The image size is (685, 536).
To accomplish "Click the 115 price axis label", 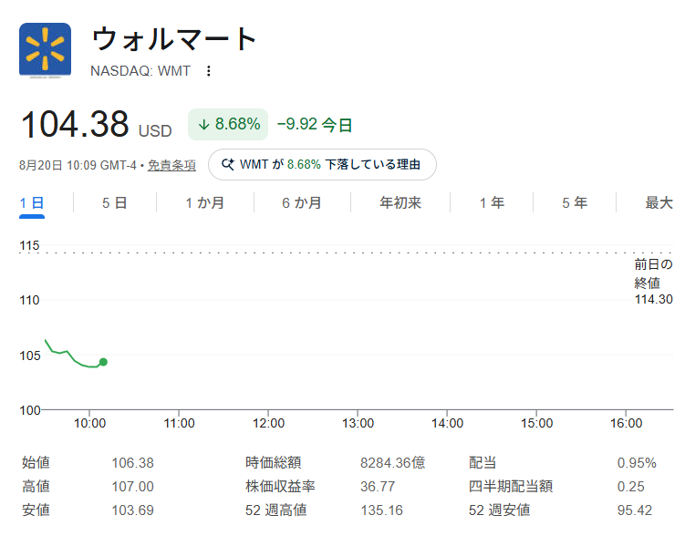I will 29,245.
